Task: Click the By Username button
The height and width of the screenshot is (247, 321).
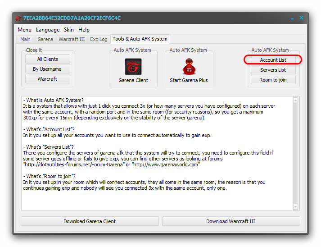Action: tap(47, 69)
